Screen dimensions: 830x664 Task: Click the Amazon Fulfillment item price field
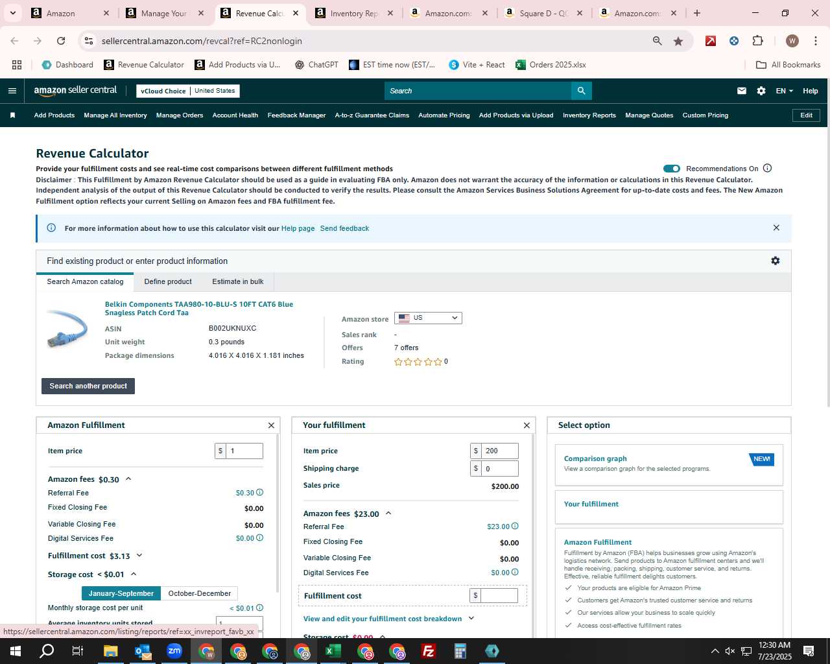[x=244, y=451]
